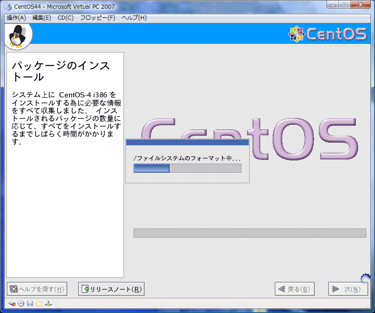Screen dimensions: 375x313
Task: Click the floppy disk status icon
Action: [x=30, y=304]
